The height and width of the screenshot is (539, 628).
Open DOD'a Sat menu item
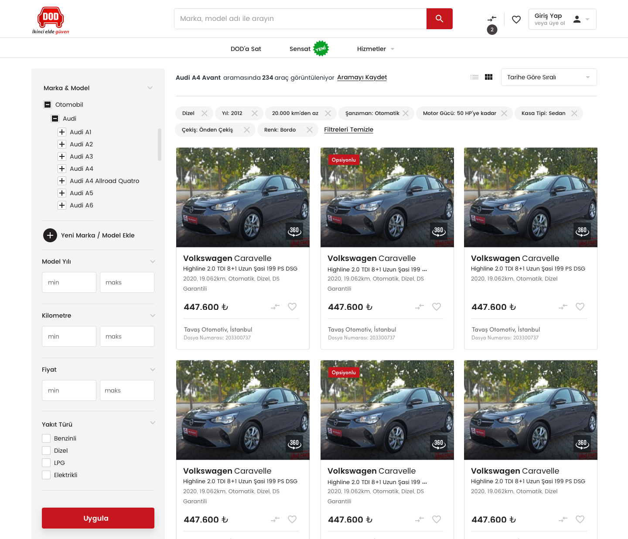pos(246,49)
